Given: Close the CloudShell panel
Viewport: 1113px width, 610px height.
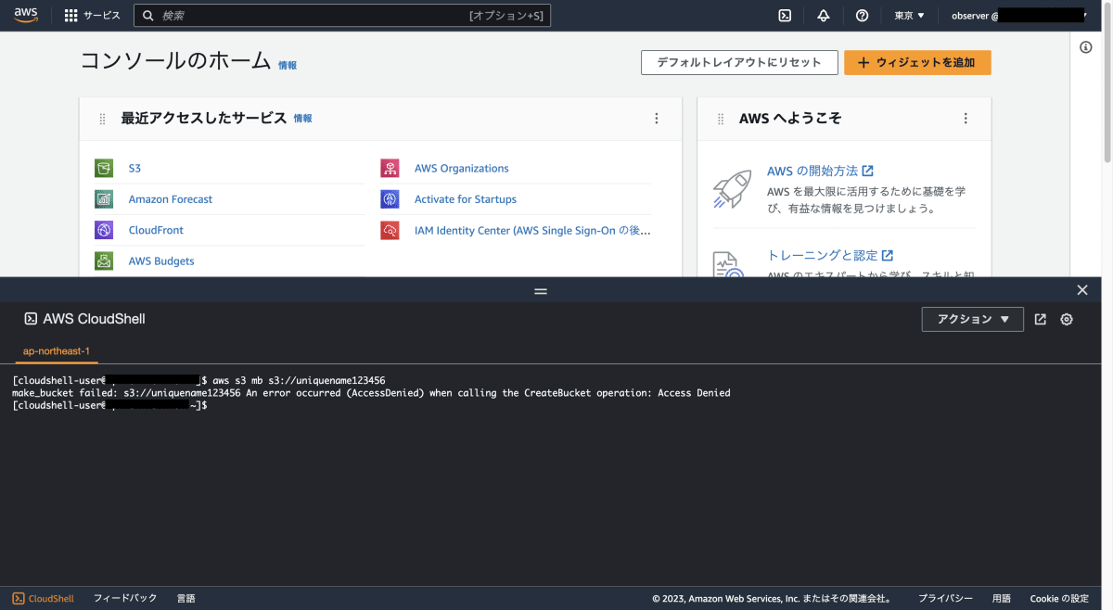Looking at the screenshot, I should pos(1081,290).
